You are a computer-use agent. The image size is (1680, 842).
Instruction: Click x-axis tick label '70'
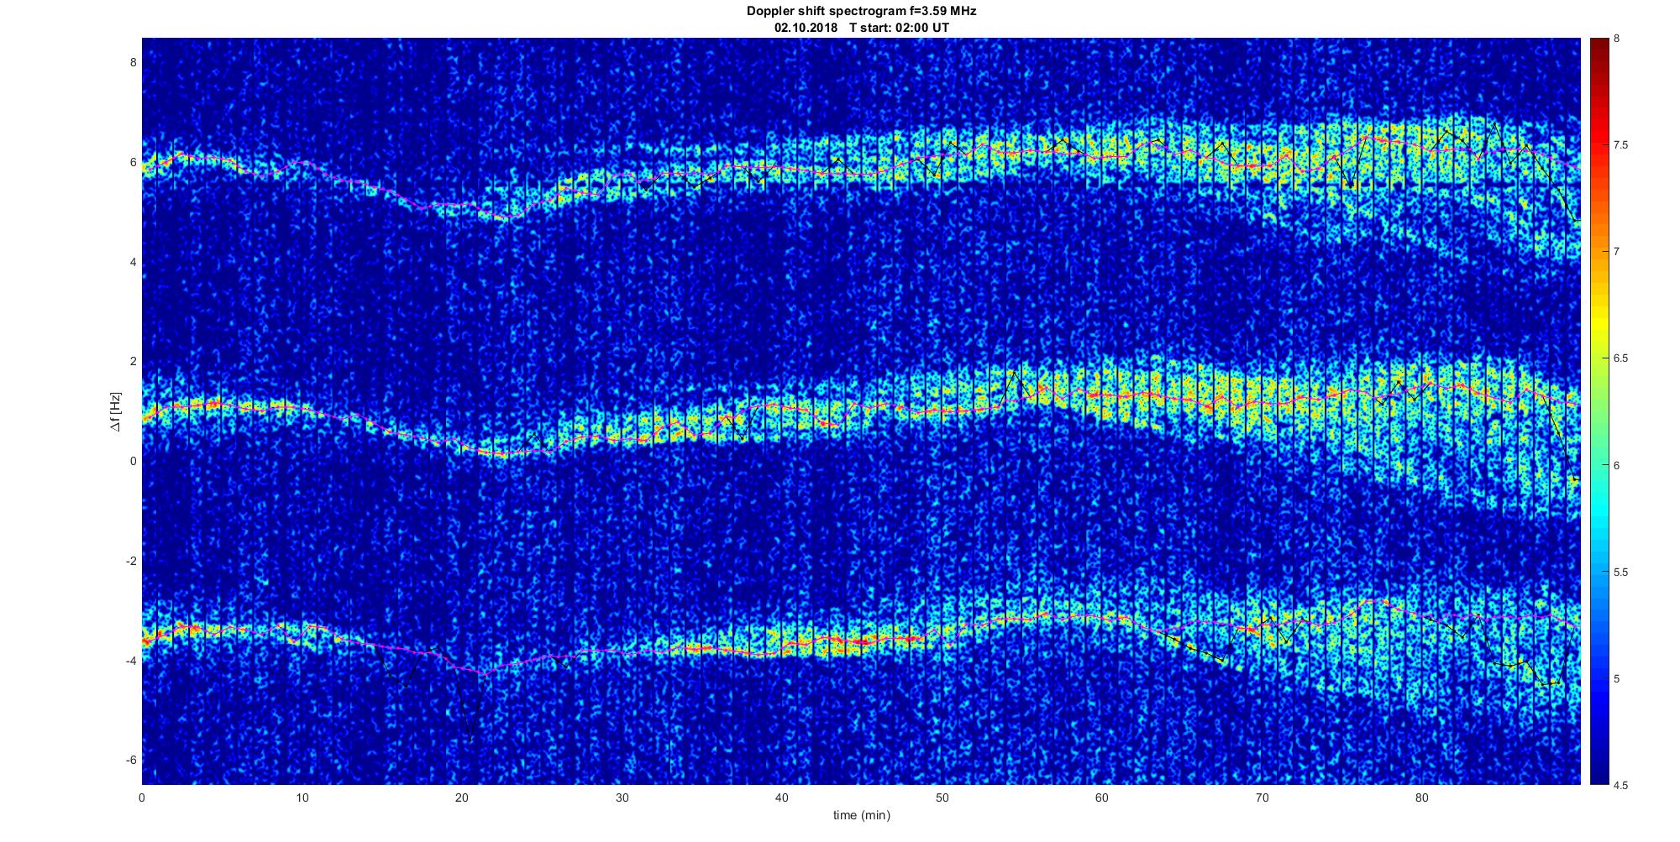point(1262,798)
